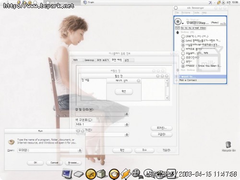
Task: Click the Korean IME indicator in top bar
Action: coord(210,2)
